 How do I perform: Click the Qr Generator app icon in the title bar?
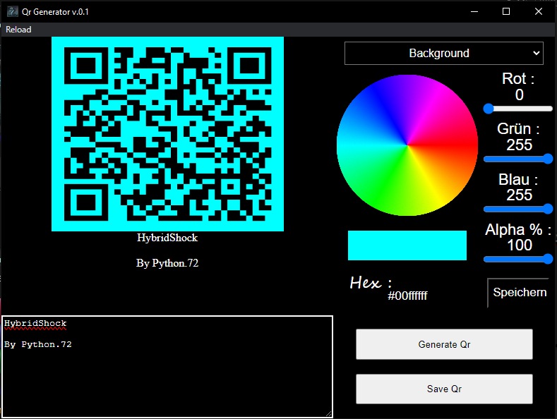(13, 11)
